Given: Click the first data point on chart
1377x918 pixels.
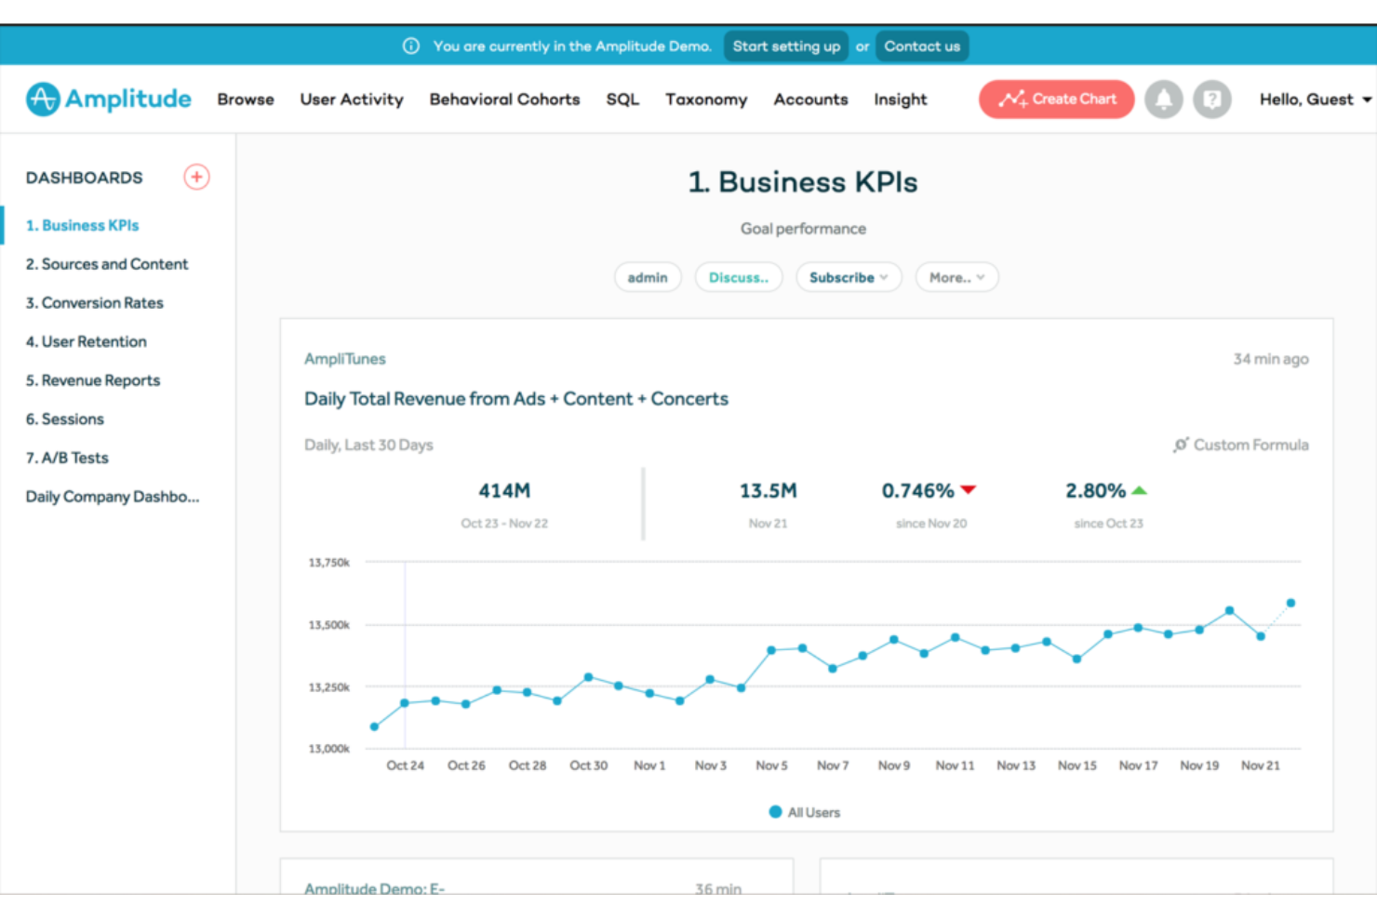Looking at the screenshot, I should (374, 726).
